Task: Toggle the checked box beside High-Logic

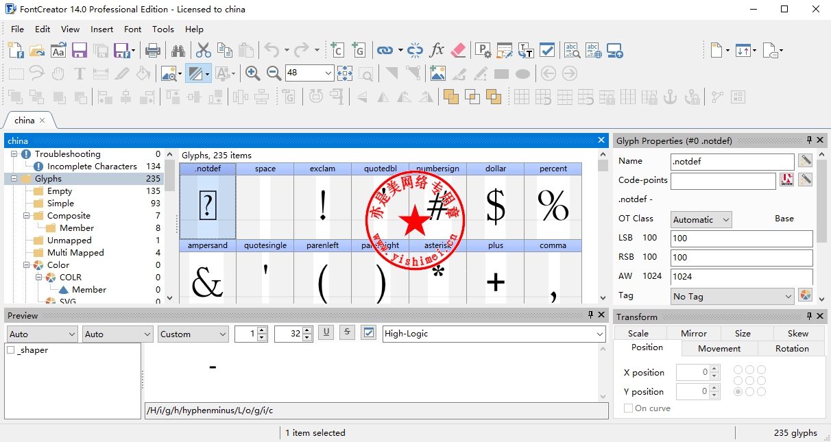Action: point(369,333)
